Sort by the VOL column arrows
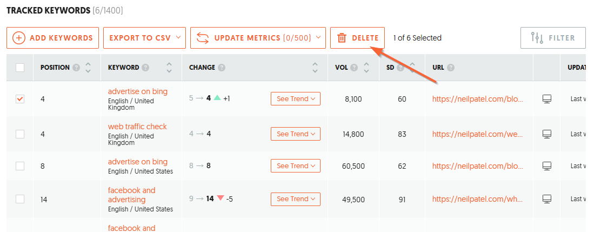 coord(366,68)
